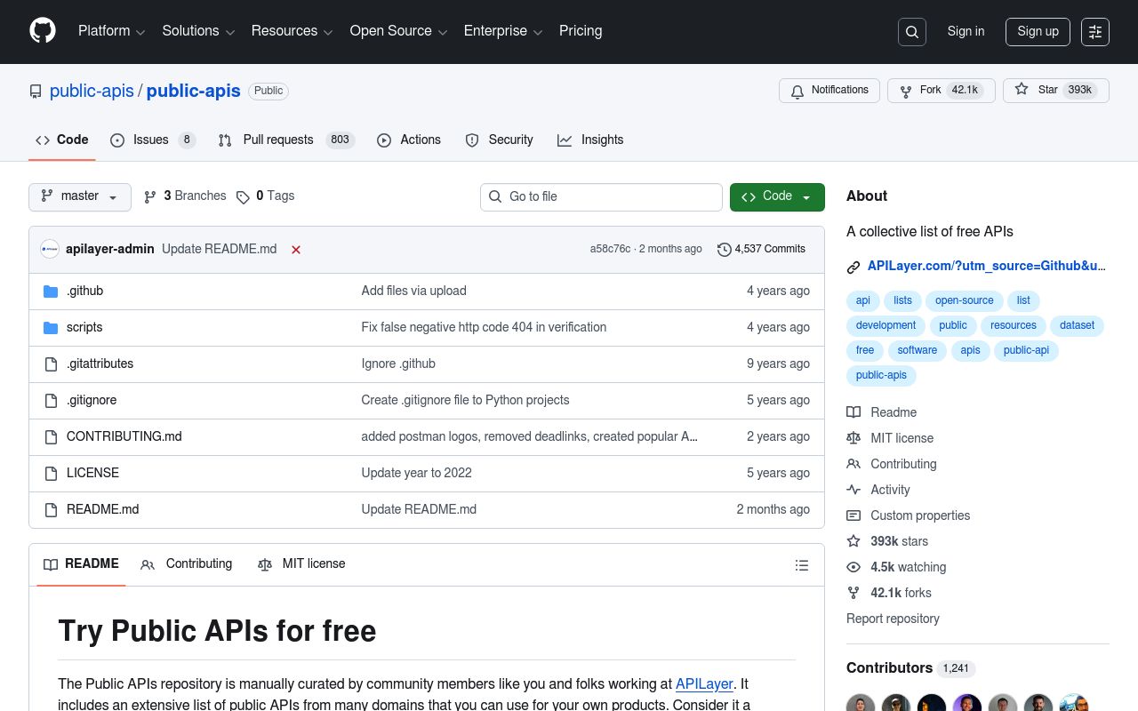Click the commit history clock icon
Viewport: 1138px width, 711px height.
pyautogui.click(x=725, y=250)
